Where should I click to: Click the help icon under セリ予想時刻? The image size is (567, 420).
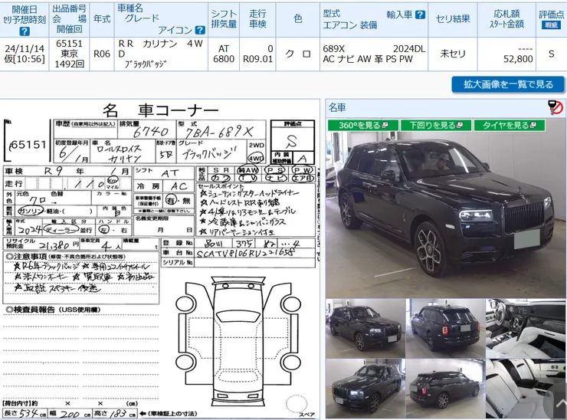click(25, 31)
